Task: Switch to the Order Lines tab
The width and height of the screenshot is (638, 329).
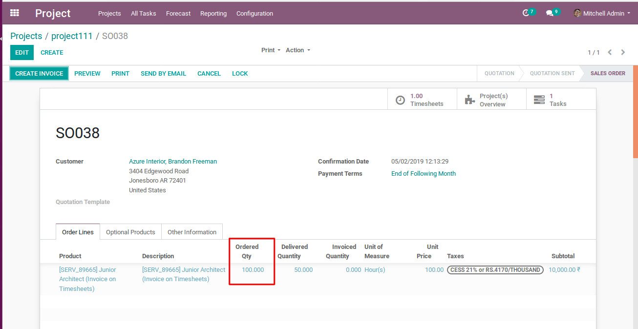Action: pyautogui.click(x=78, y=232)
